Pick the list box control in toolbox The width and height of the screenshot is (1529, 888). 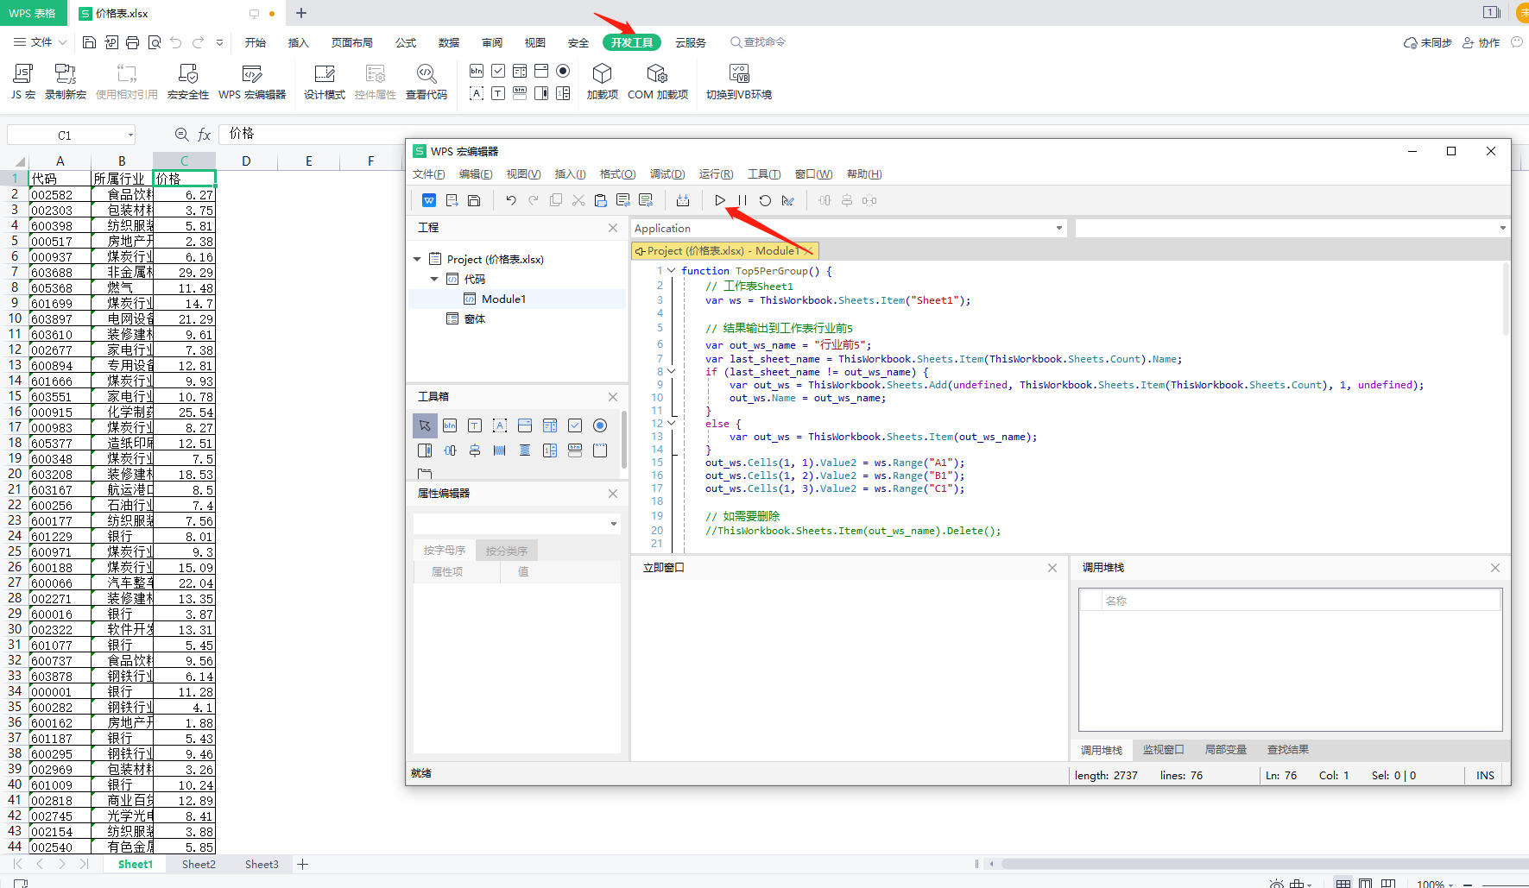550,425
